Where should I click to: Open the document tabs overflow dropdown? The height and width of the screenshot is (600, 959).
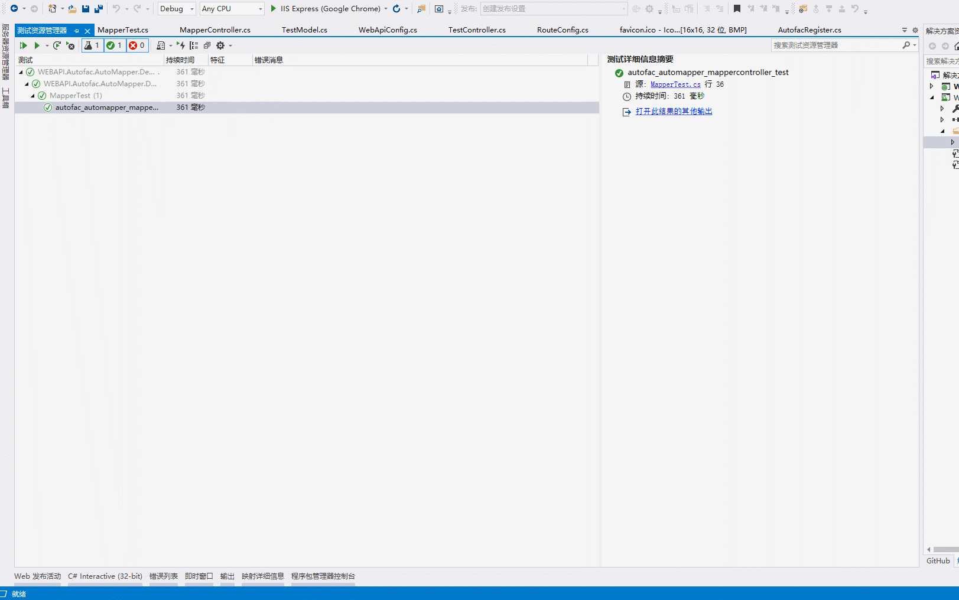[x=905, y=30]
